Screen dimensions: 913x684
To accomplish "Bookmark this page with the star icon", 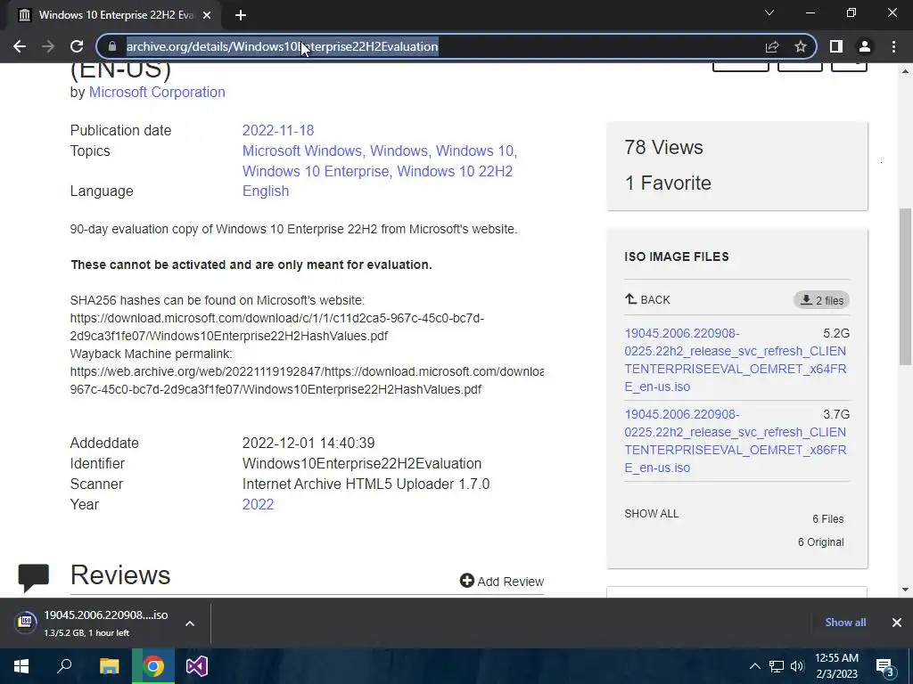I will (801, 46).
